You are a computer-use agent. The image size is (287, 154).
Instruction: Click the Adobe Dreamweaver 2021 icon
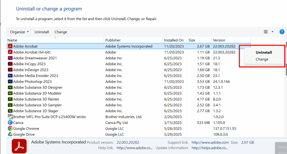(x=10, y=58)
